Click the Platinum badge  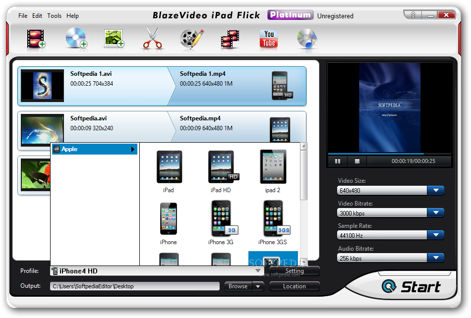290,15
